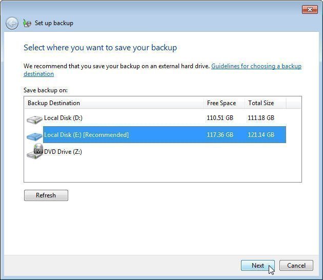Cancel the backup setup
This screenshot has height=280, width=323.
point(296,266)
